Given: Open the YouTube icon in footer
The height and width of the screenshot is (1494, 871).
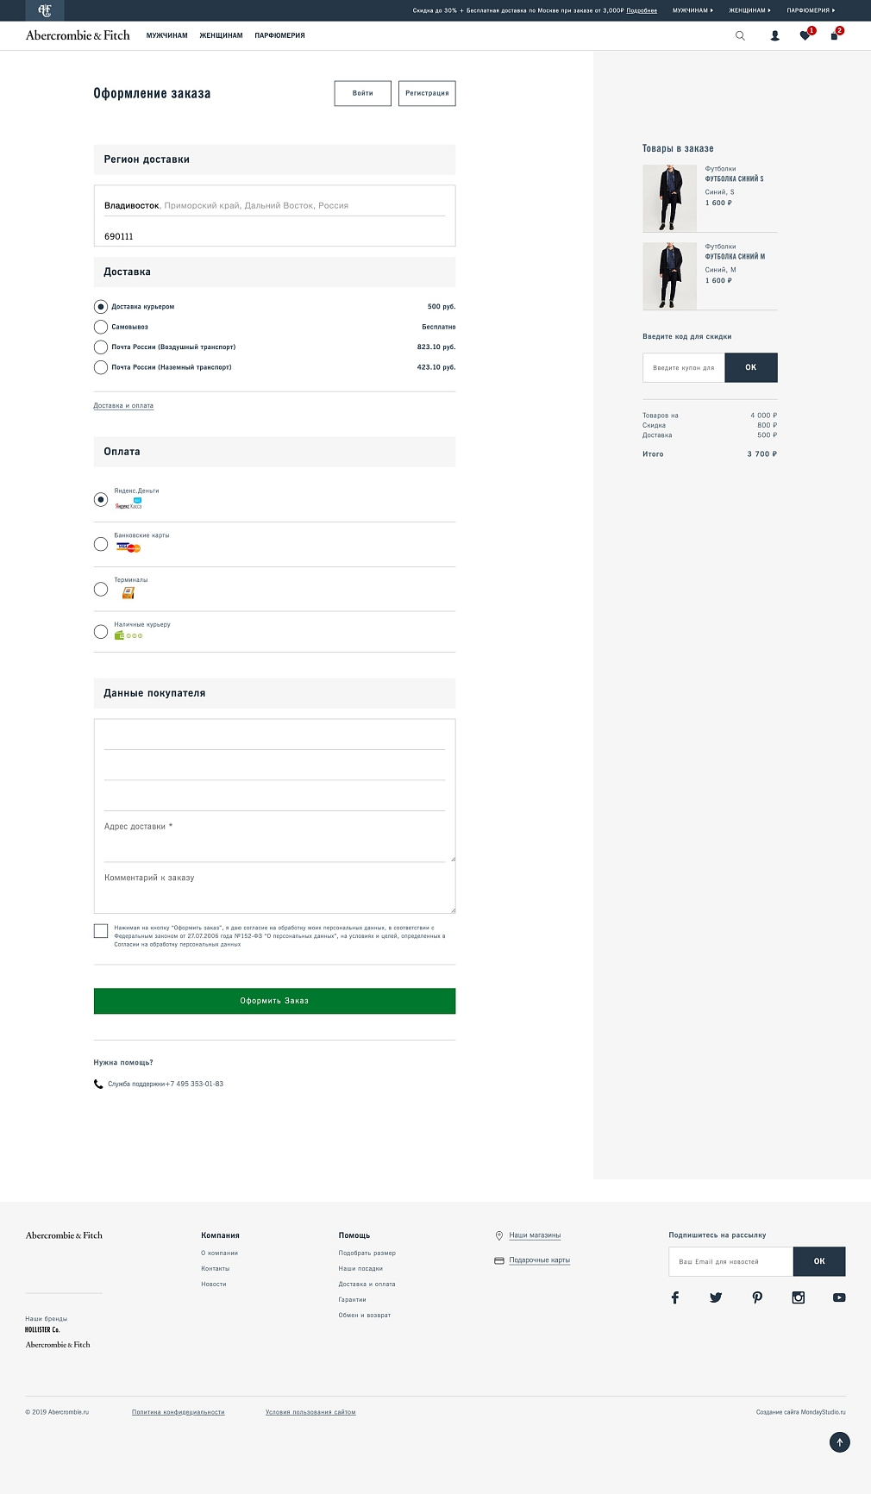Looking at the screenshot, I should coord(839,1297).
